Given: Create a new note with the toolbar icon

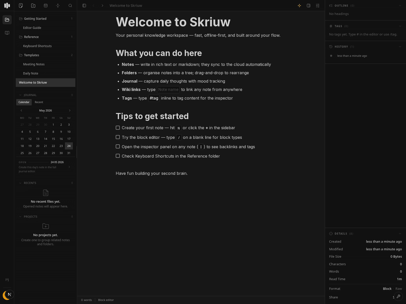Looking at the screenshot, I should [x=21, y=6].
